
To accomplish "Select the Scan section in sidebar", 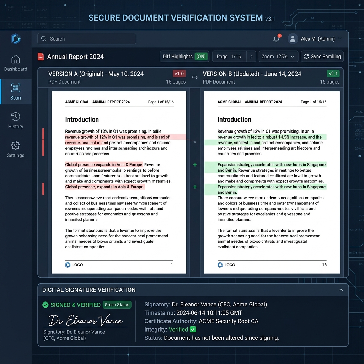I will [x=16, y=92].
